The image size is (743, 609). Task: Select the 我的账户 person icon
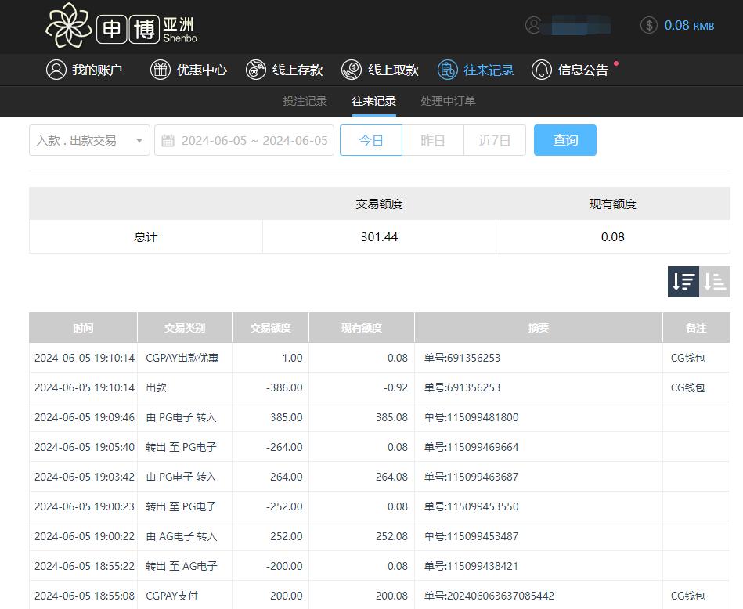point(55,70)
